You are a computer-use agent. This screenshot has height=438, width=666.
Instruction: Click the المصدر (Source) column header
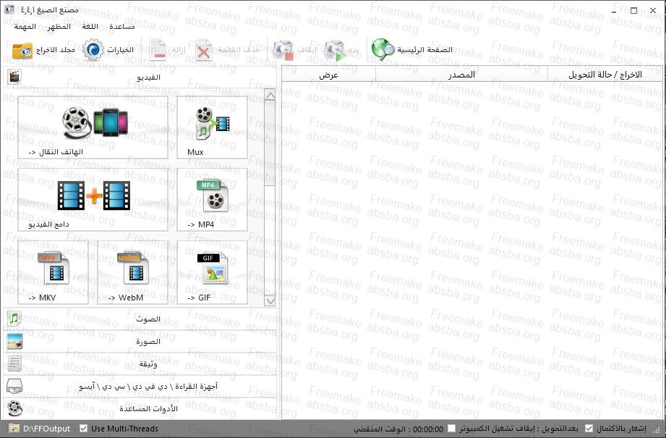click(x=461, y=75)
